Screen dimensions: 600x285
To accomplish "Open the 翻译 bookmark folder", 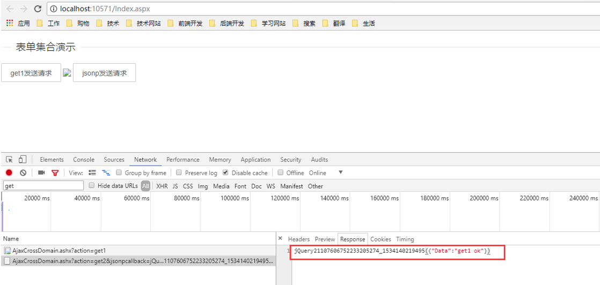I will tap(334, 24).
